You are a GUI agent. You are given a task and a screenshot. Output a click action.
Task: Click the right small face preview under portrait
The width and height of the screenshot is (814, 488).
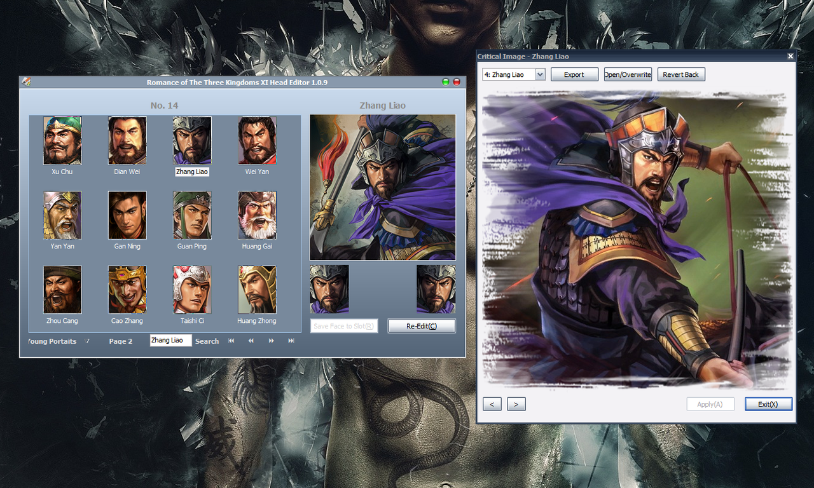[436, 289]
